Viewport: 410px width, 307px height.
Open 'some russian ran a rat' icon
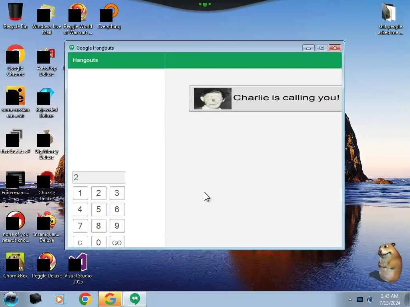[16, 102]
